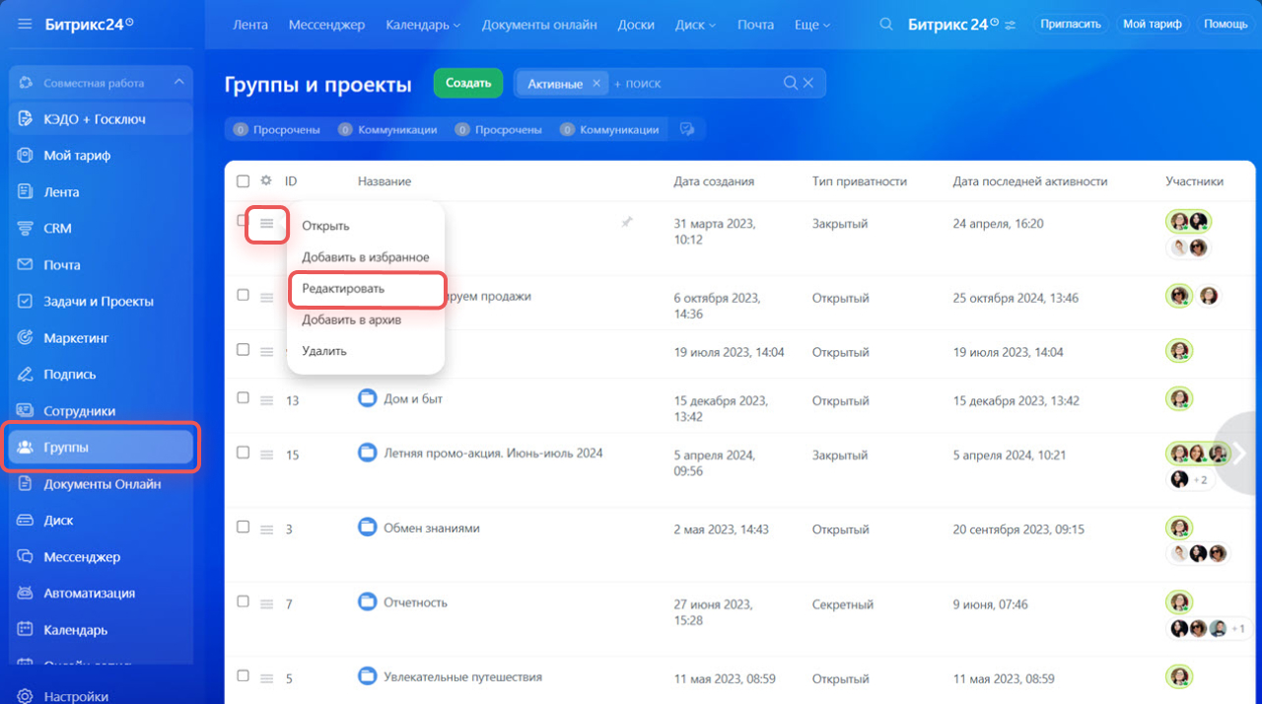
Task: Open row actions menu for Увлекательные путешествия
Action: (266, 678)
